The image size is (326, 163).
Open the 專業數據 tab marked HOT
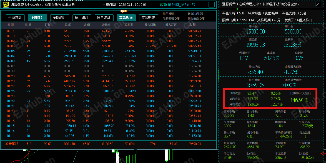tap(126, 18)
